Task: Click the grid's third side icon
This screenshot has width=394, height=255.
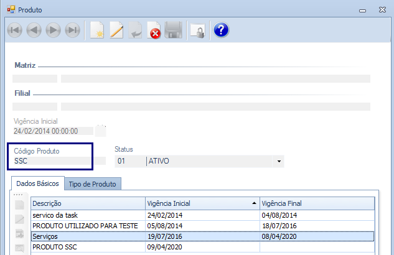Action: coord(19,234)
